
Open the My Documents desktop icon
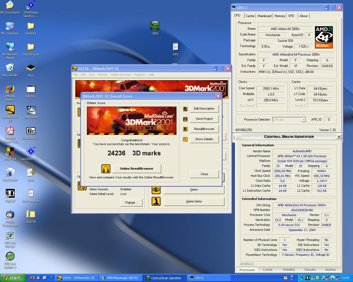10,7
